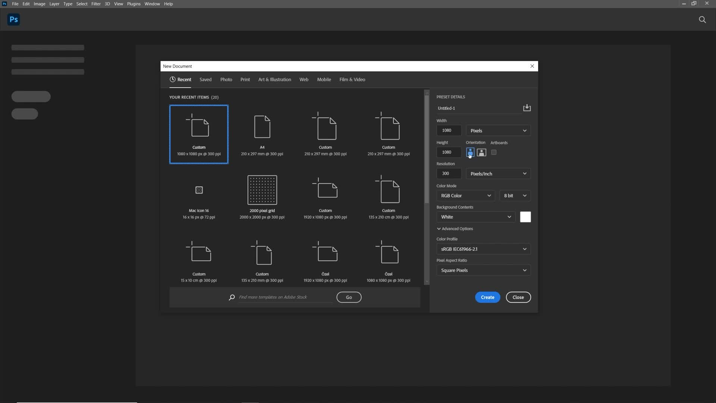Enable Square Pixels aspect ratio
The image size is (716, 403).
click(483, 270)
